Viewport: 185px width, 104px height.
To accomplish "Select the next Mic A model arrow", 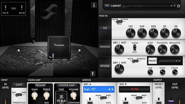I will coord(113,89).
